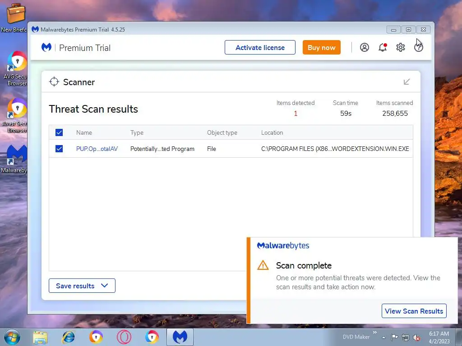Open Opera browser from the taskbar

(x=124, y=337)
